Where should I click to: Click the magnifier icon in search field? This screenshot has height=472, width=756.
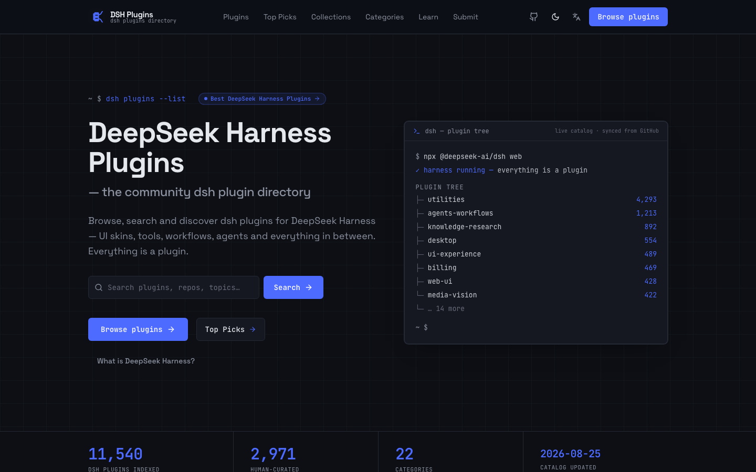tap(99, 287)
